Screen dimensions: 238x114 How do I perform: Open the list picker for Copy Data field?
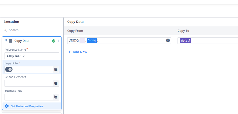coord(56,70)
